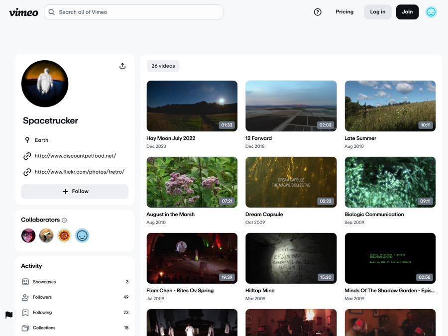
Task: Click the Vimeo logo
Action: [x=23, y=12]
